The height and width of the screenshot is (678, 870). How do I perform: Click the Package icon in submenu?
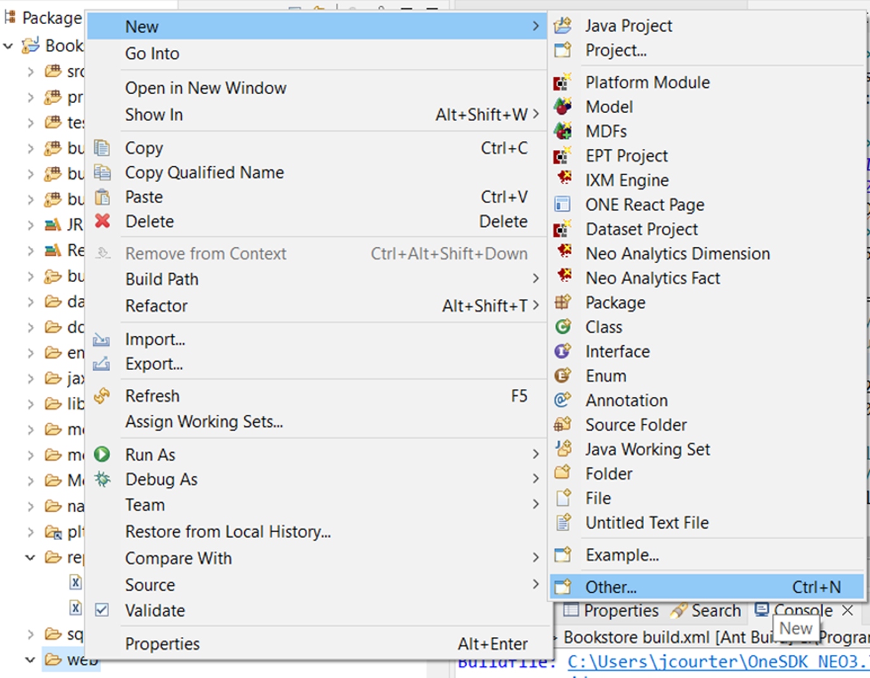pos(562,302)
